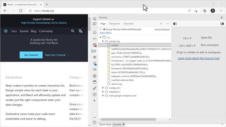Expand the webpack:// folder
Image resolution: width=226 pixels, height=127 pixels.
point(103,92)
